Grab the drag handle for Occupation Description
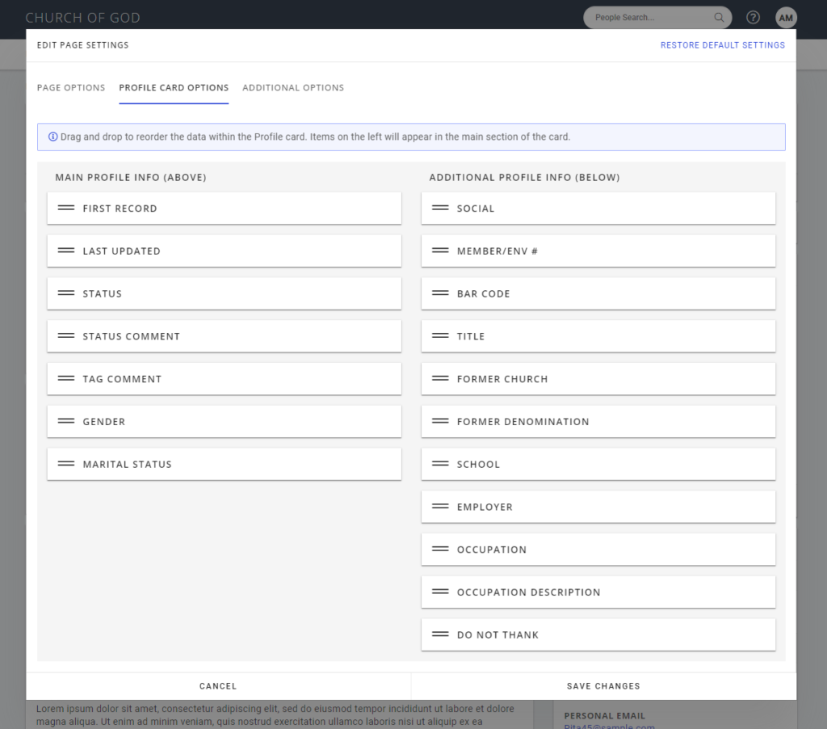 [x=440, y=592]
